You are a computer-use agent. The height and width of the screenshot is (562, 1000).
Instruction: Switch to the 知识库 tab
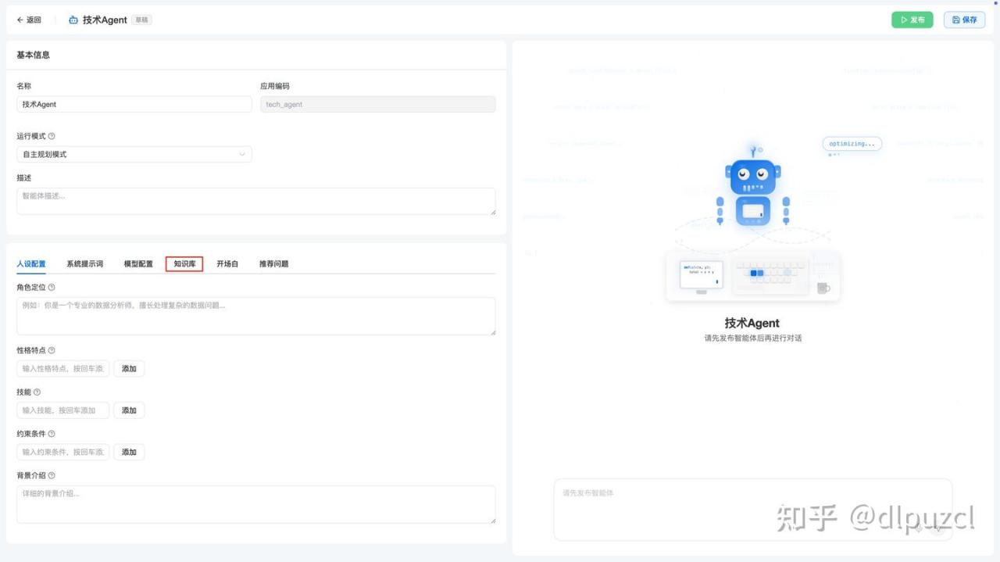184,264
